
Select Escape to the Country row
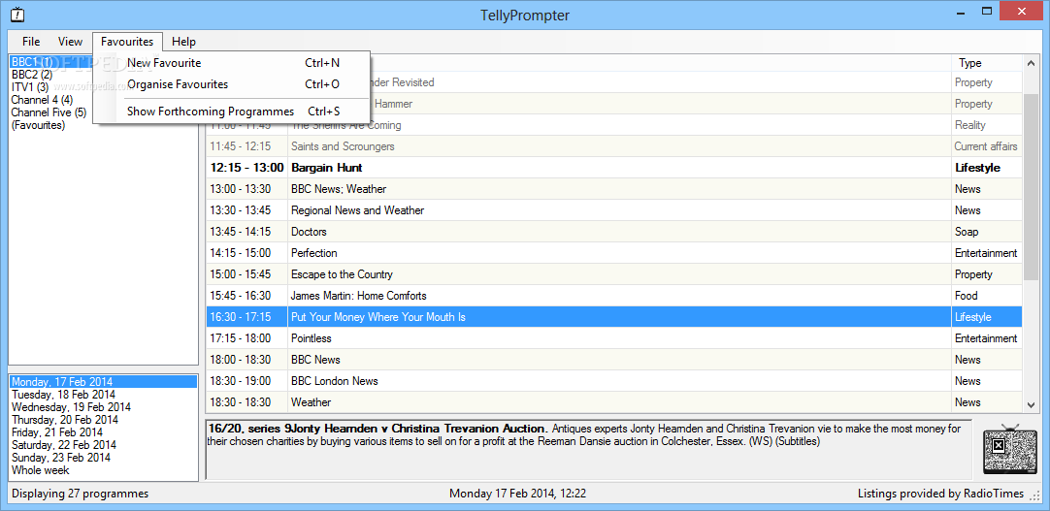point(614,275)
